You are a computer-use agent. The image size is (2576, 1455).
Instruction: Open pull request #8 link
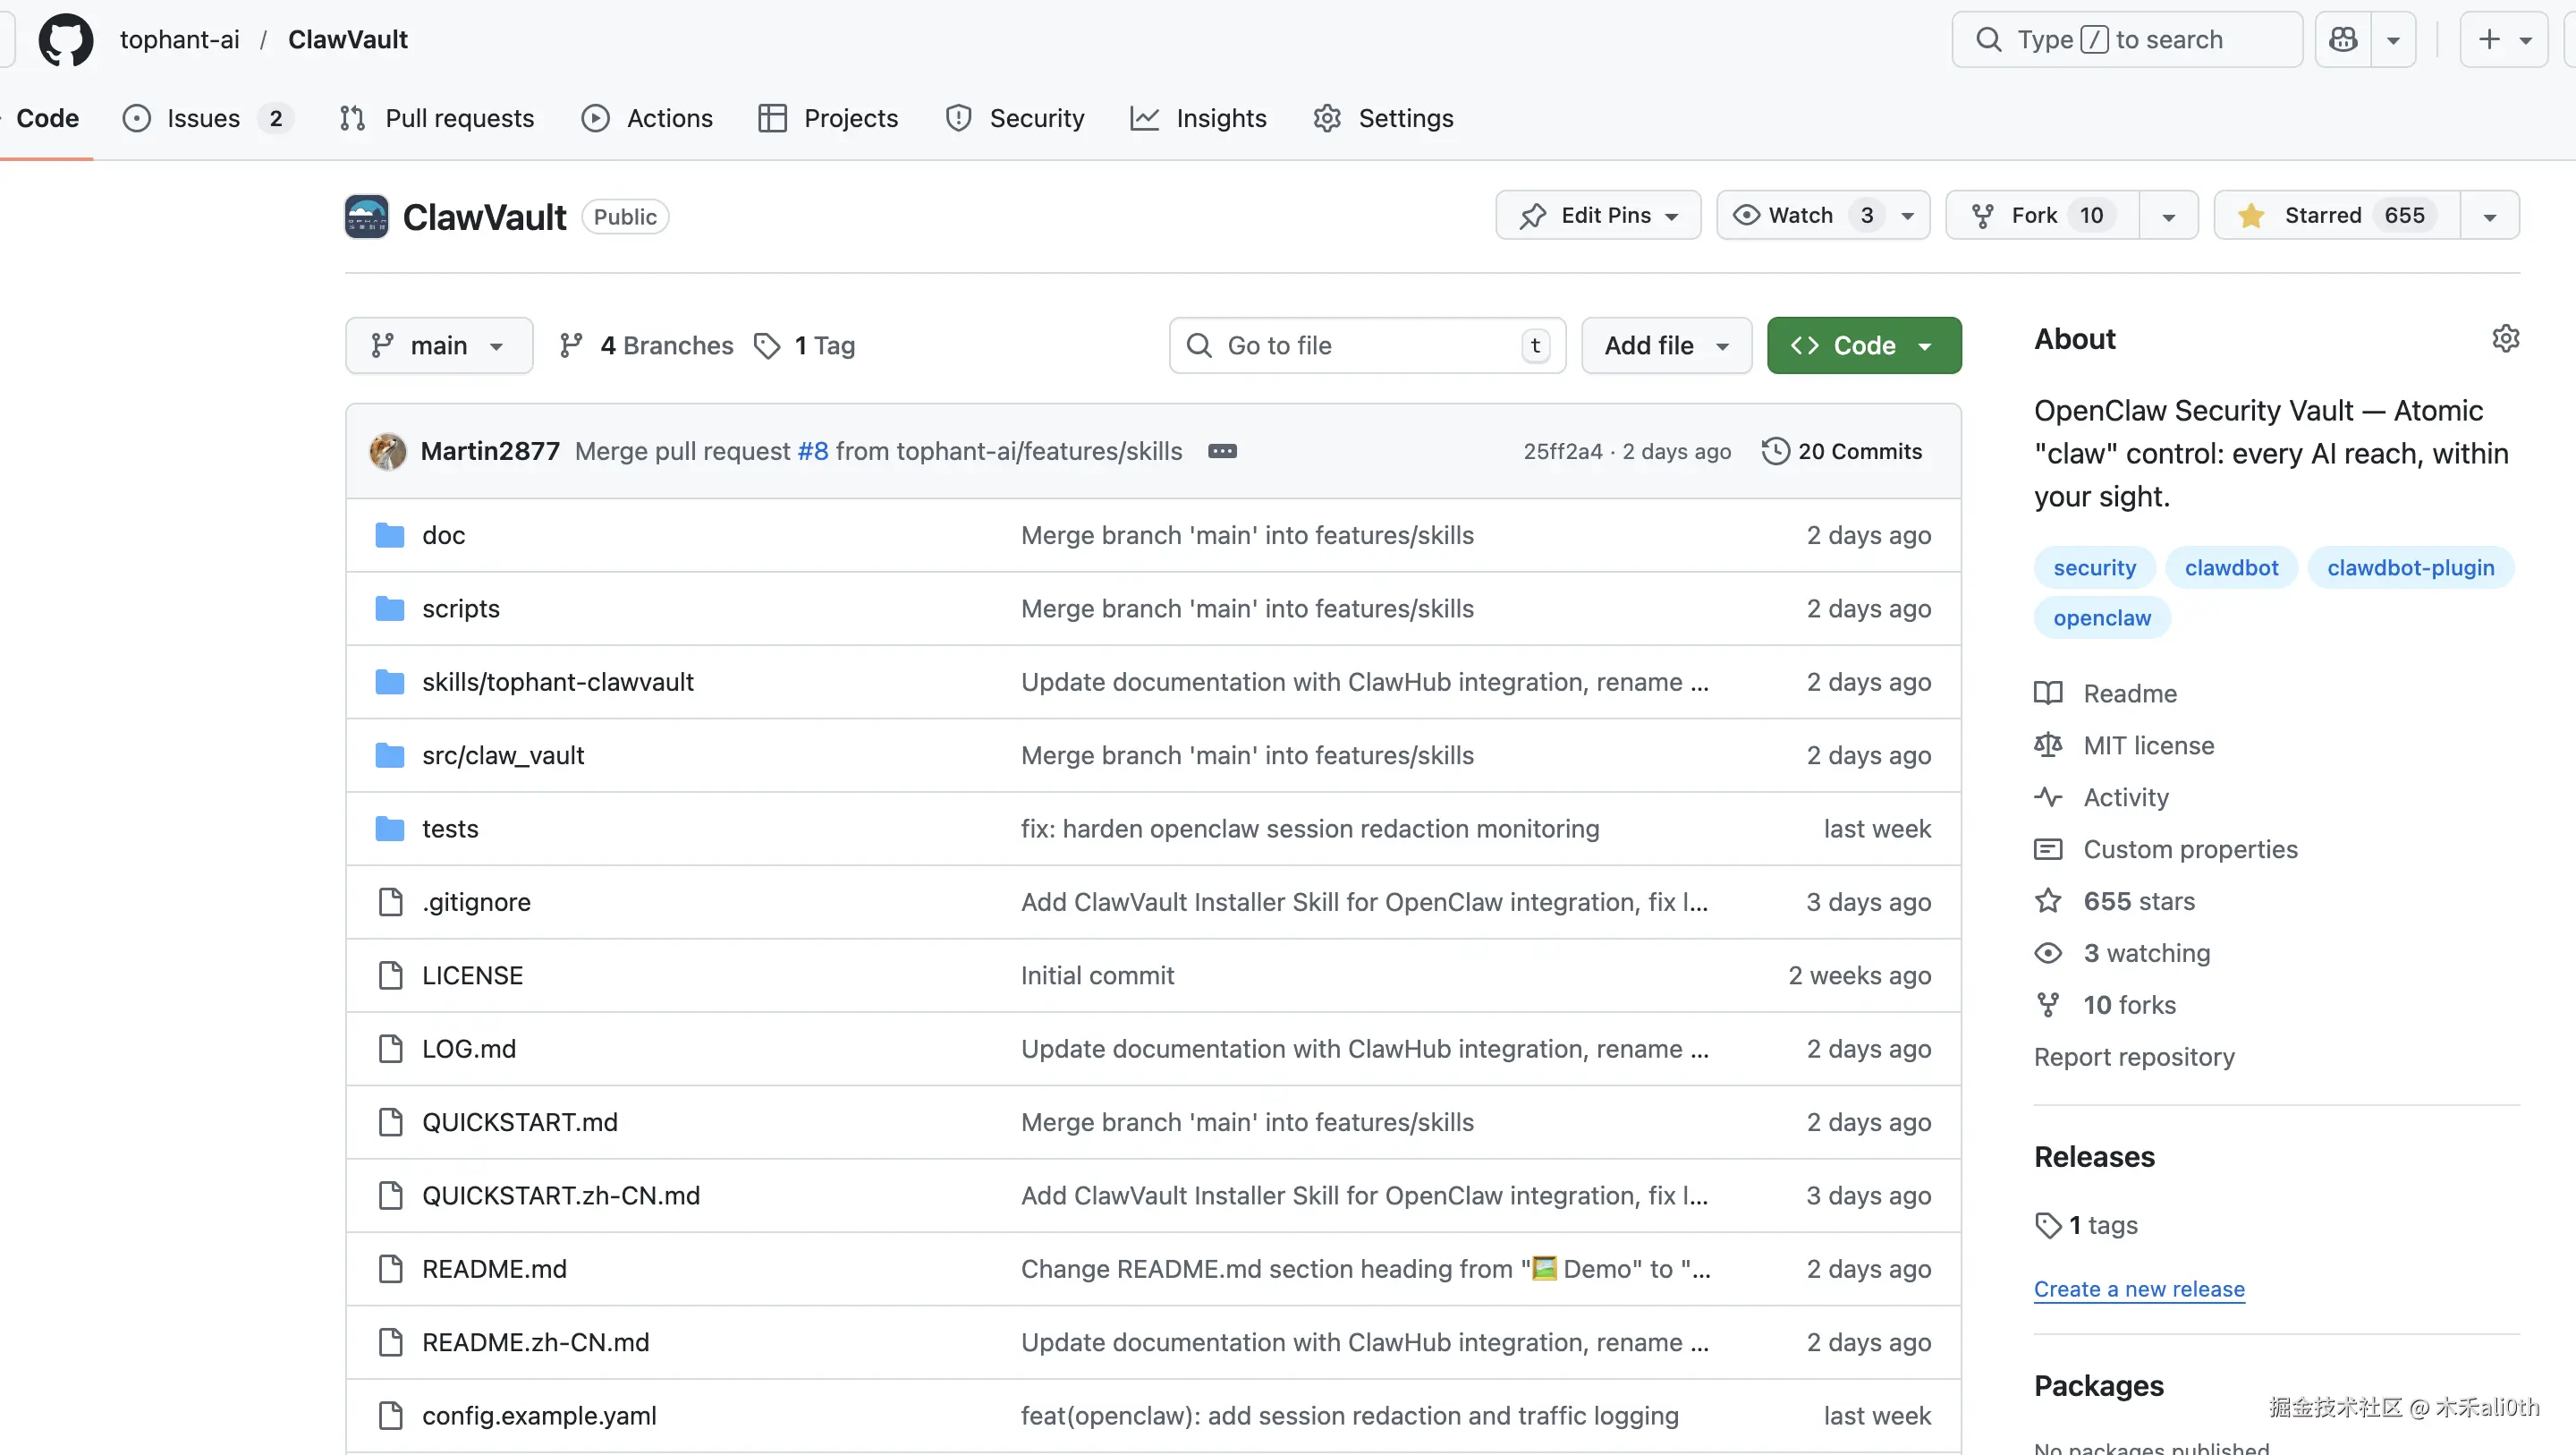pos(812,451)
